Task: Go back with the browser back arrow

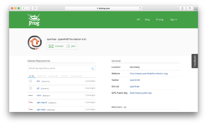Action: pos(24,8)
